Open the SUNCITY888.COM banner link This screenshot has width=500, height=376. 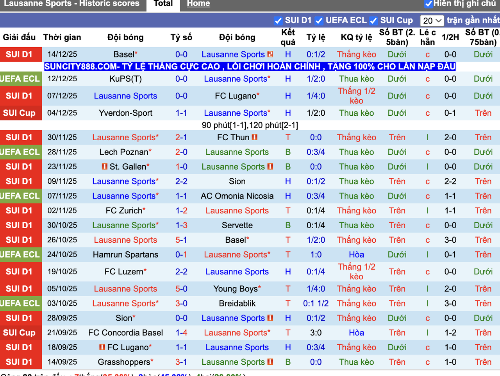coord(250,66)
